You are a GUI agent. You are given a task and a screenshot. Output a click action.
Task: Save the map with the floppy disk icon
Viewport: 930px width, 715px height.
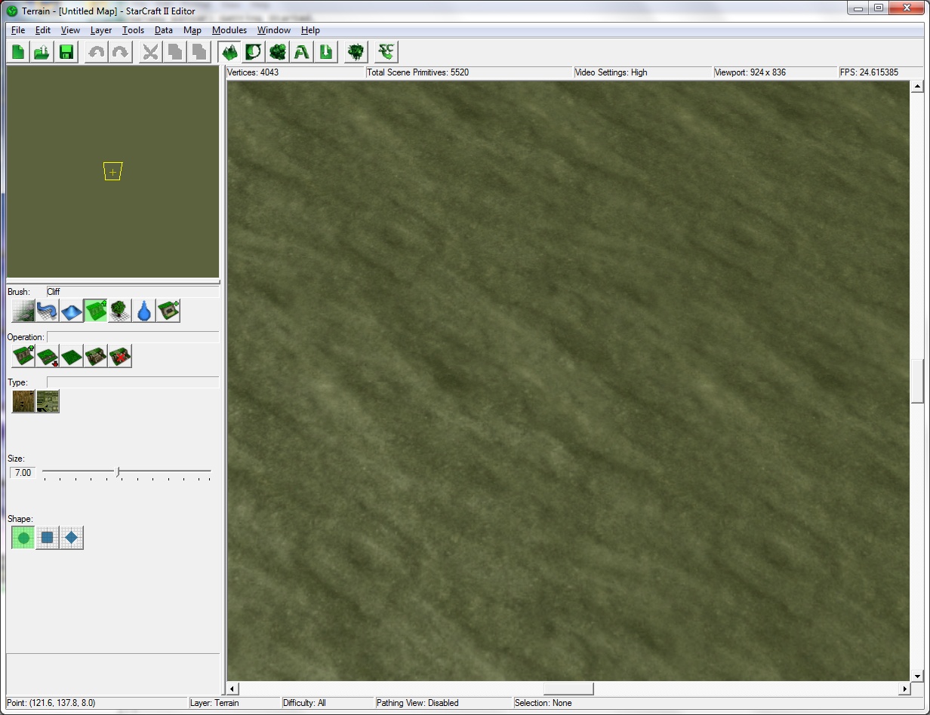66,52
